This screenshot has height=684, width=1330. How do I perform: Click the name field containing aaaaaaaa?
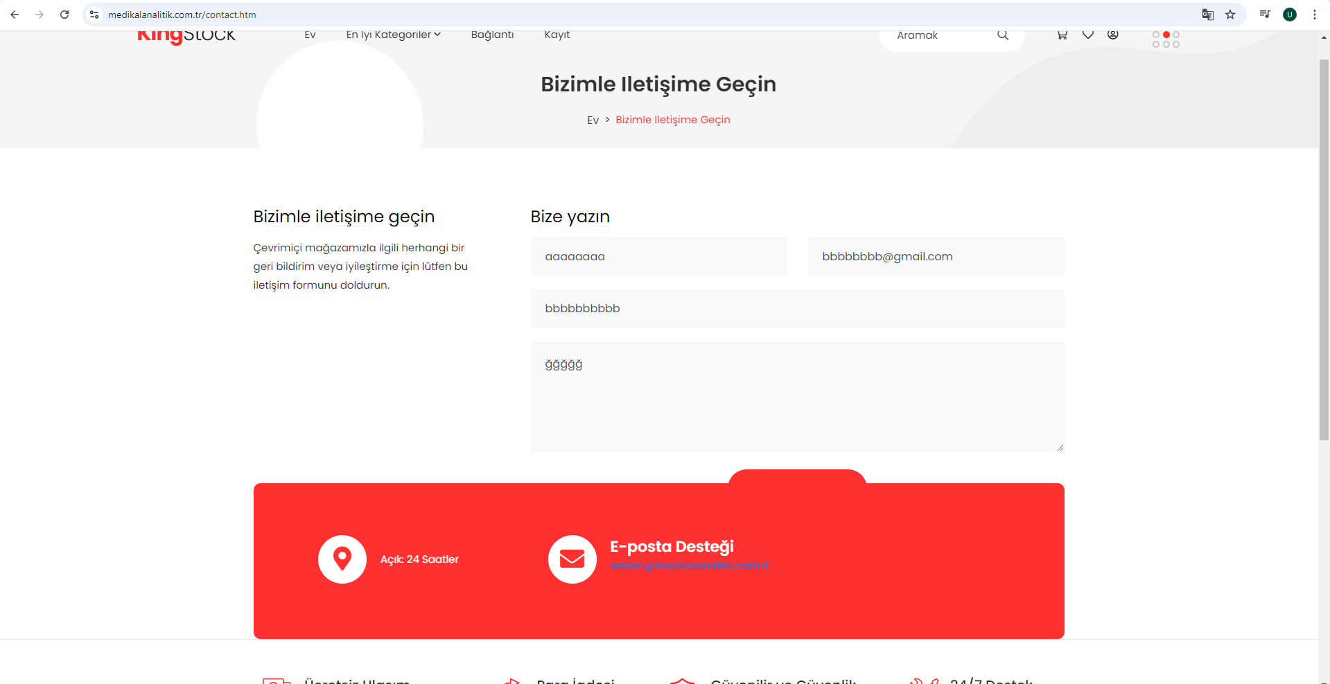click(x=659, y=257)
